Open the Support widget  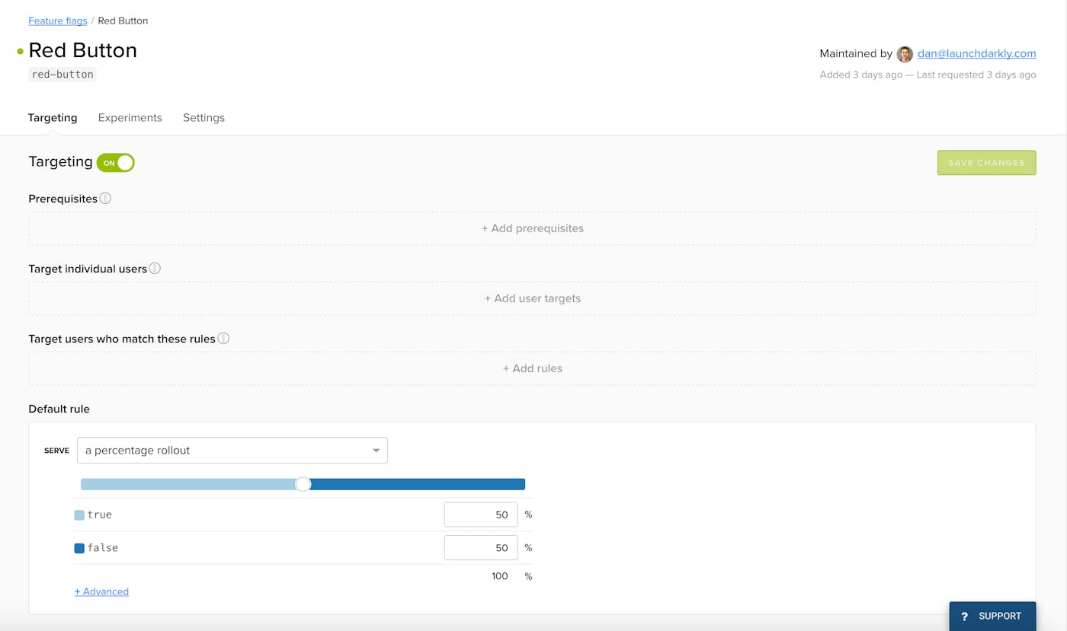point(992,617)
